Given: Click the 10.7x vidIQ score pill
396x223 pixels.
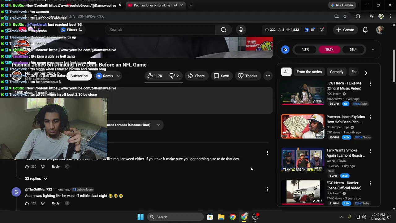Looking at the screenshot, I should [329, 50].
